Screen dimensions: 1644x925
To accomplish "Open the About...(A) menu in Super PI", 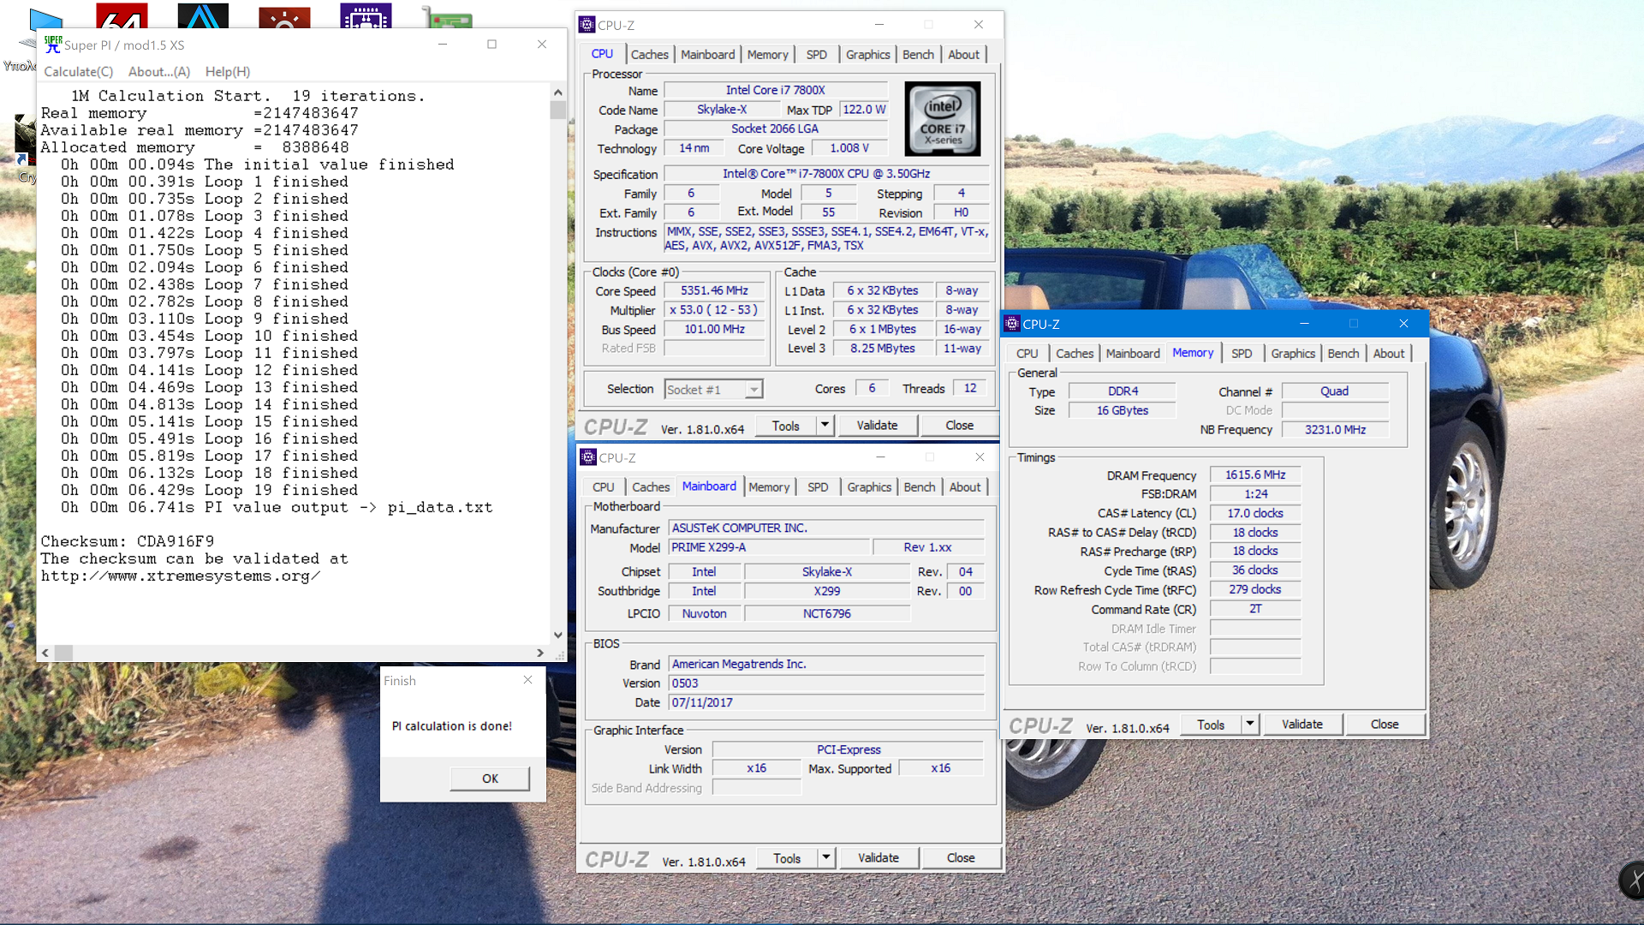I will pos(159,72).
